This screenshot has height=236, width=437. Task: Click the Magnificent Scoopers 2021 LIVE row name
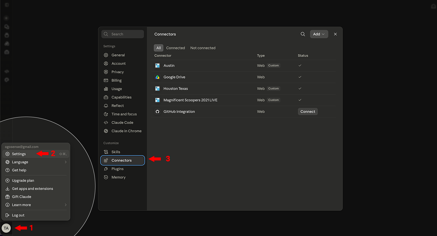tap(190, 100)
